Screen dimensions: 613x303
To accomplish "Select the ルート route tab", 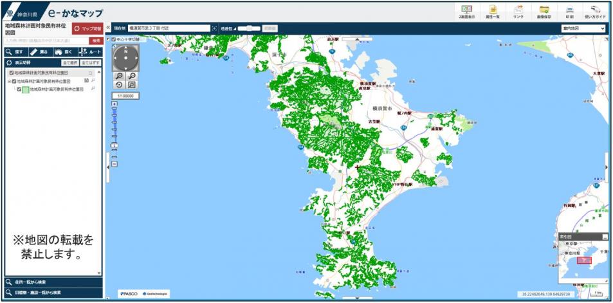I will coord(89,51).
